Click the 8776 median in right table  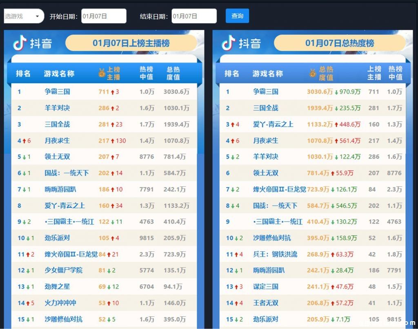[x=394, y=173]
